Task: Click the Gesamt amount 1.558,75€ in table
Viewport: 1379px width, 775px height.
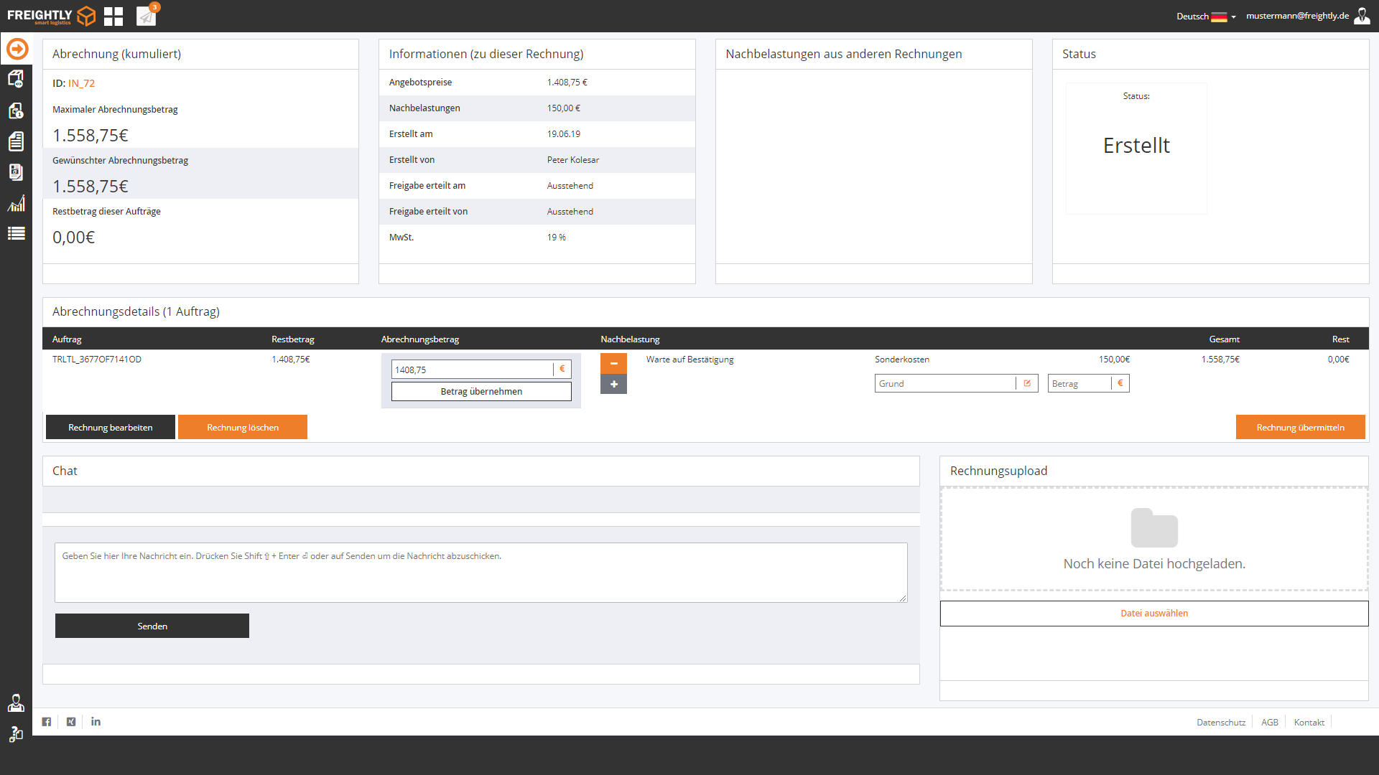Action: 1220,360
